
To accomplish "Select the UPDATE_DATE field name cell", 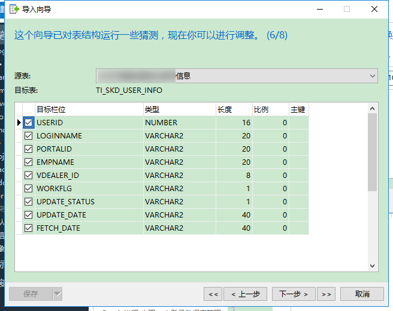I will [x=89, y=215].
